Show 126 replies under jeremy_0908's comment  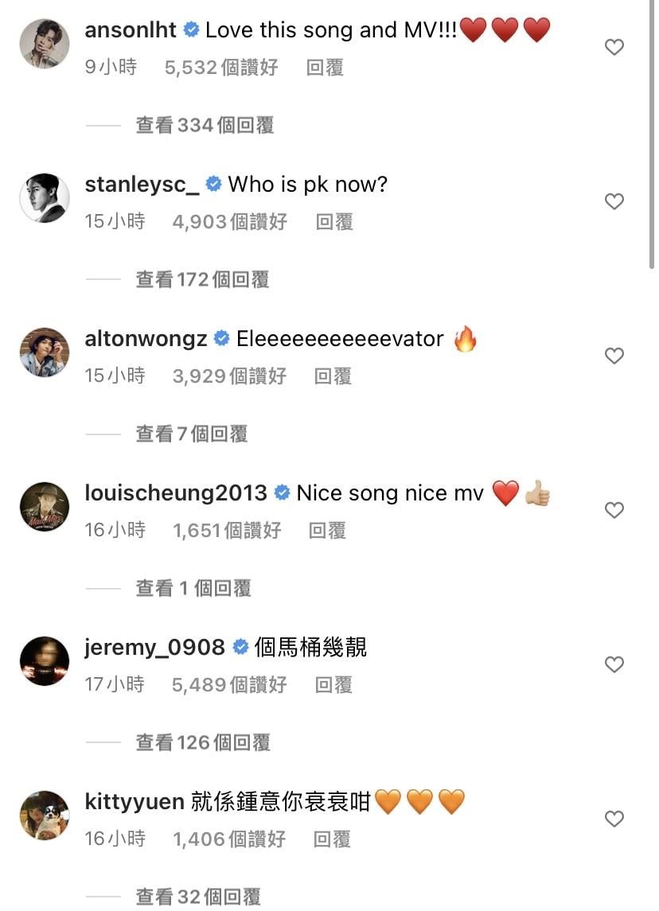pyautogui.click(x=203, y=742)
